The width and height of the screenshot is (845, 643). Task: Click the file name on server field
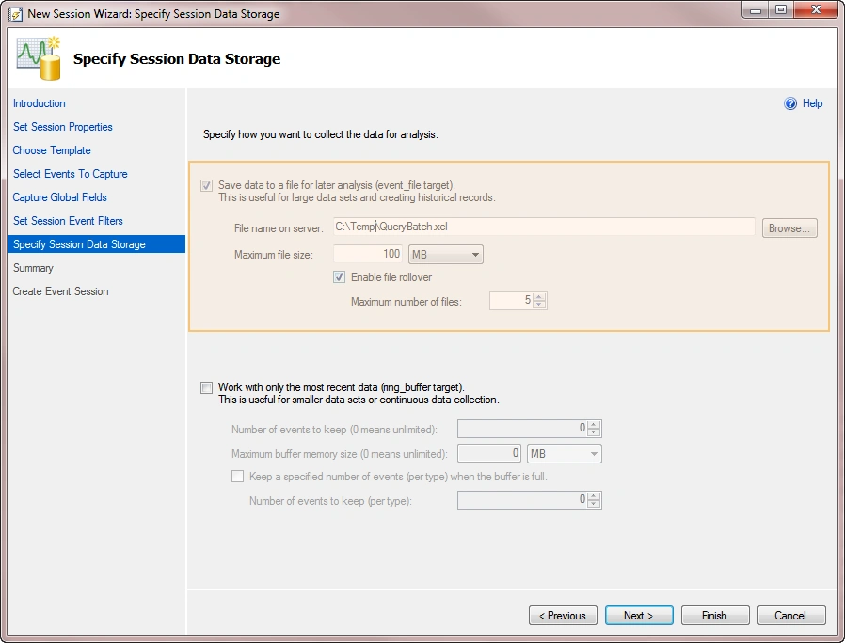coord(544,227)
